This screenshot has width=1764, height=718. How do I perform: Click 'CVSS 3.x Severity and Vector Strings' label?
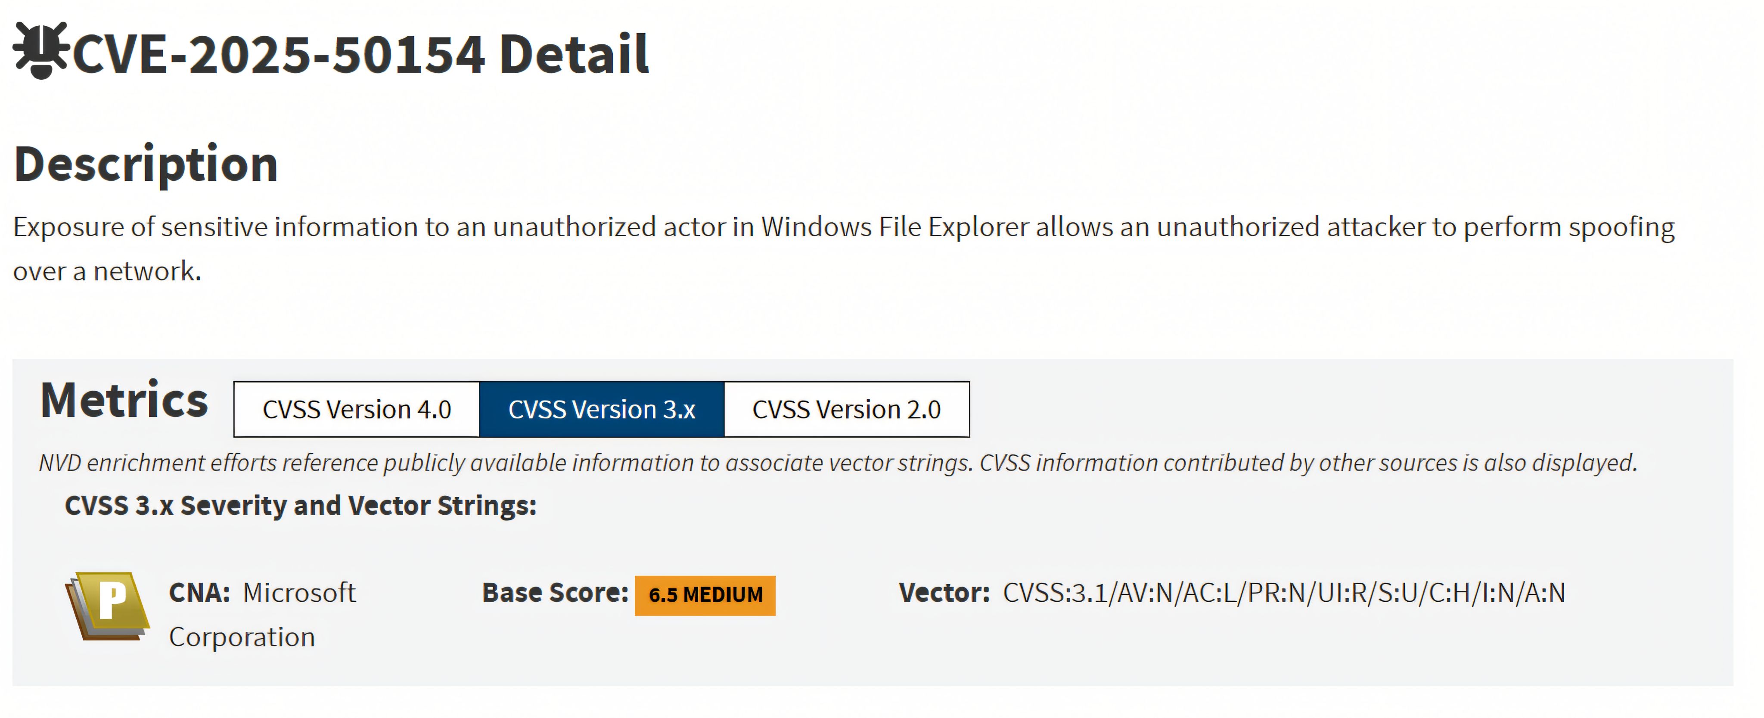301,506
